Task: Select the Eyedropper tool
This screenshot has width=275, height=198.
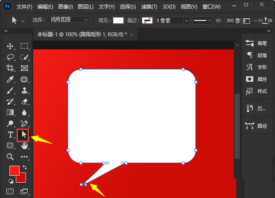Action: (10, 79)
